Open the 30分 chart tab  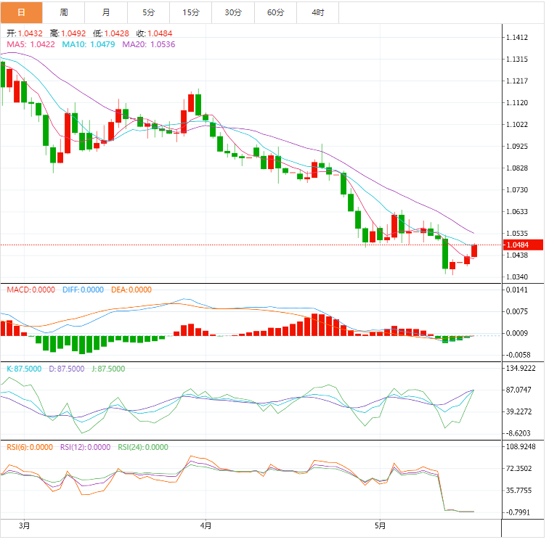pos(233,12)
